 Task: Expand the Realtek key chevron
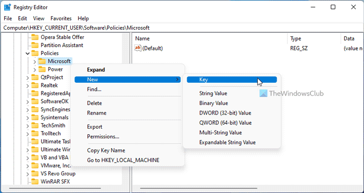tap(28, 85)
